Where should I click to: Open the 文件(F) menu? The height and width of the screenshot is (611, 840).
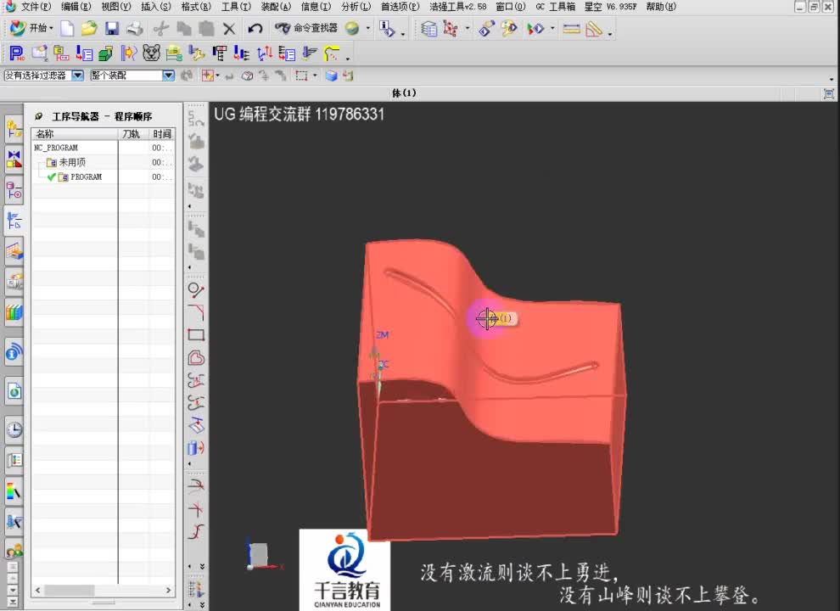[36, 7]
